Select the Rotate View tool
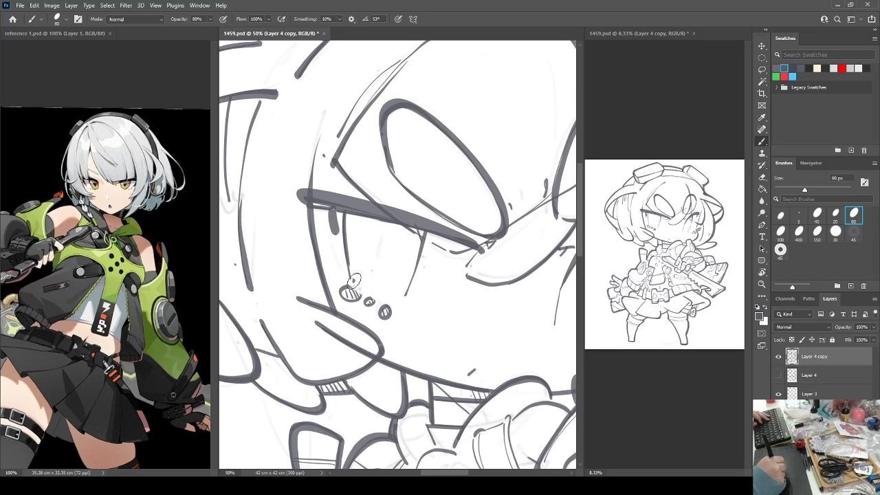This screenshot has height=495, width=880. 762,272
